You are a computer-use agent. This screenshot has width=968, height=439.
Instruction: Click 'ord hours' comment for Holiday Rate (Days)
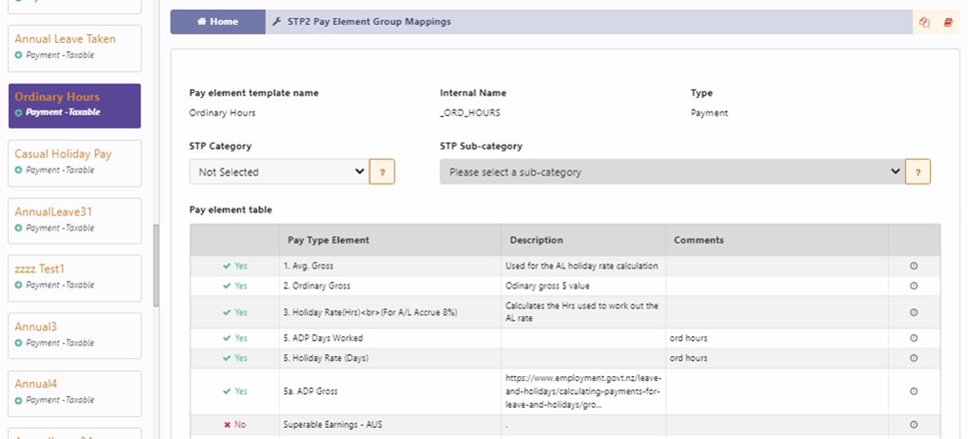click(688, 357)
